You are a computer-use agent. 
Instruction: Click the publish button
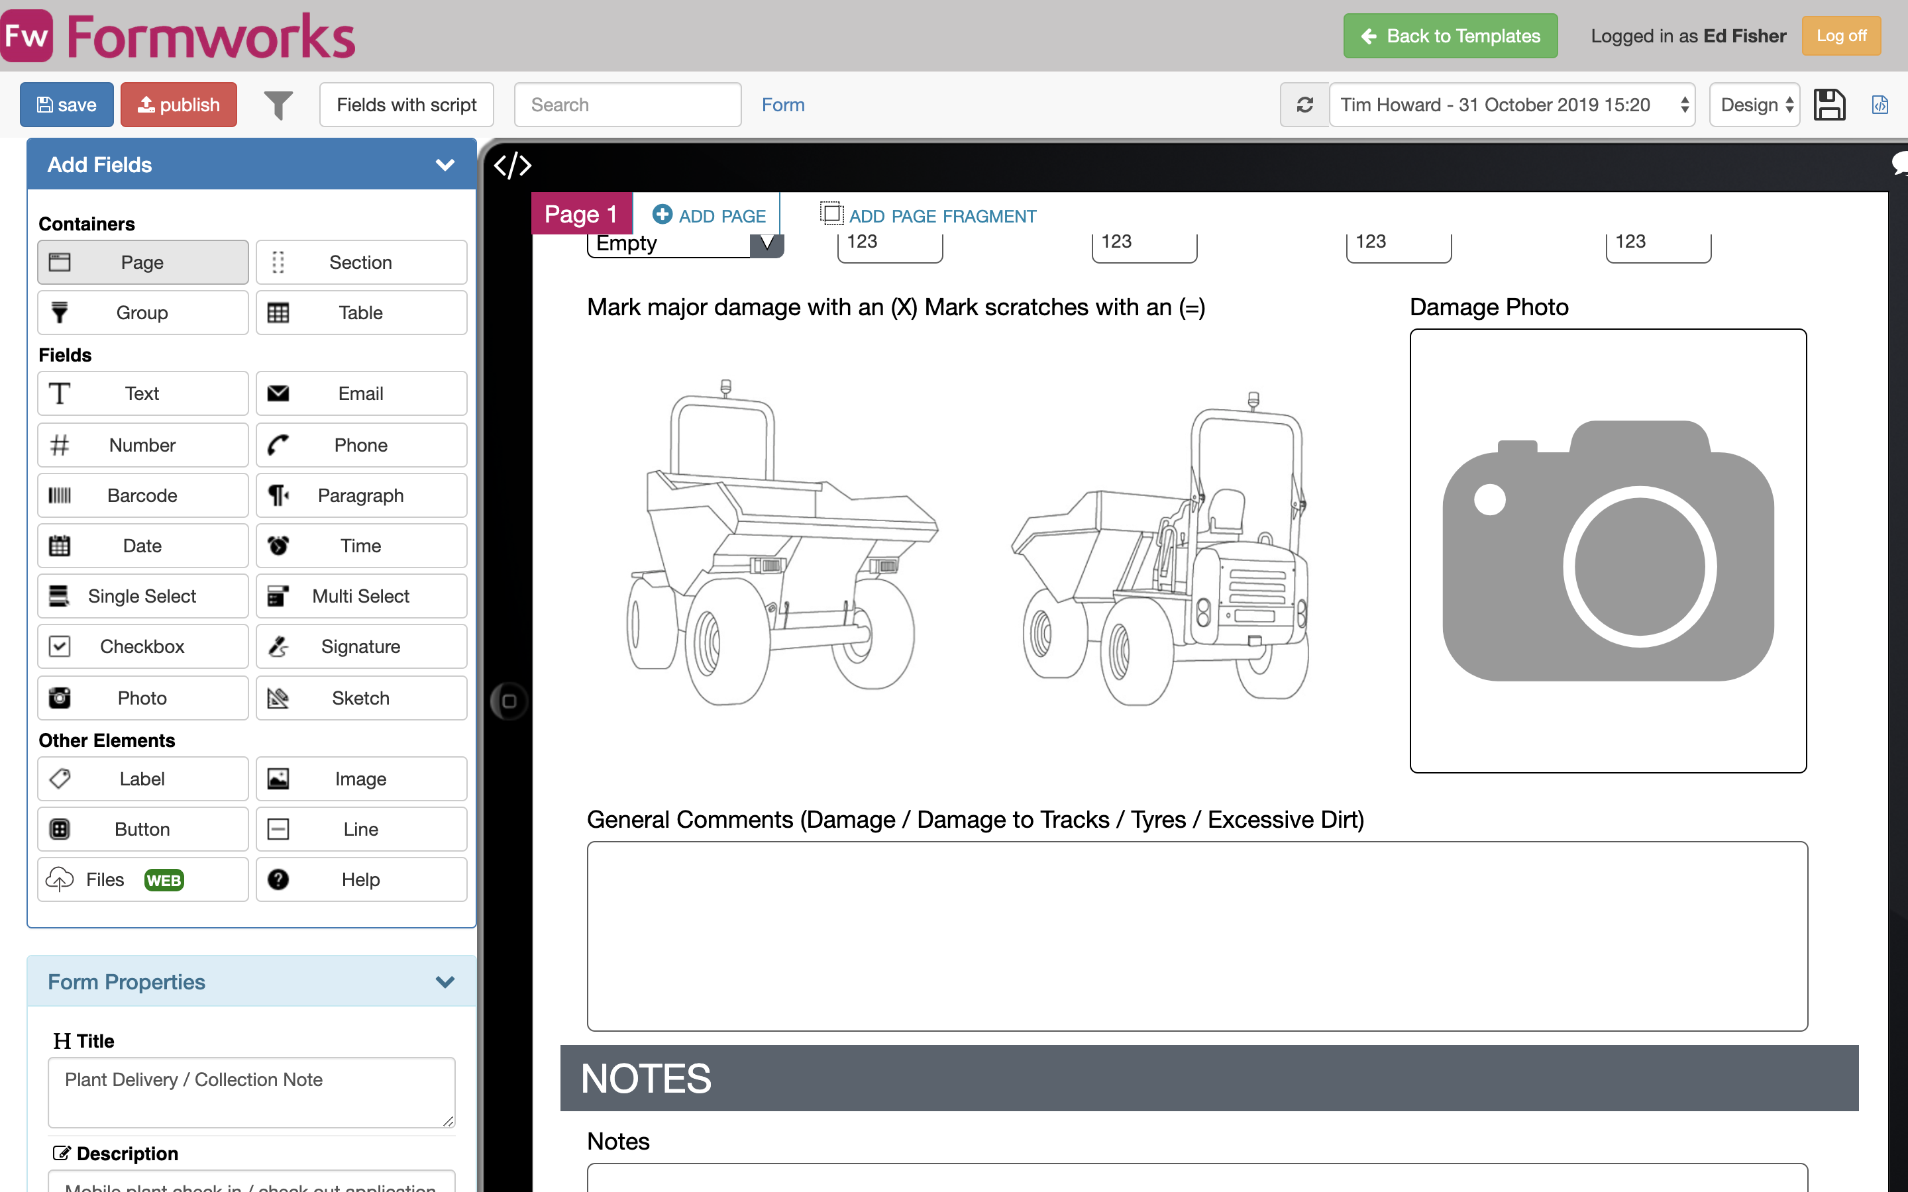tap(178, 105)
